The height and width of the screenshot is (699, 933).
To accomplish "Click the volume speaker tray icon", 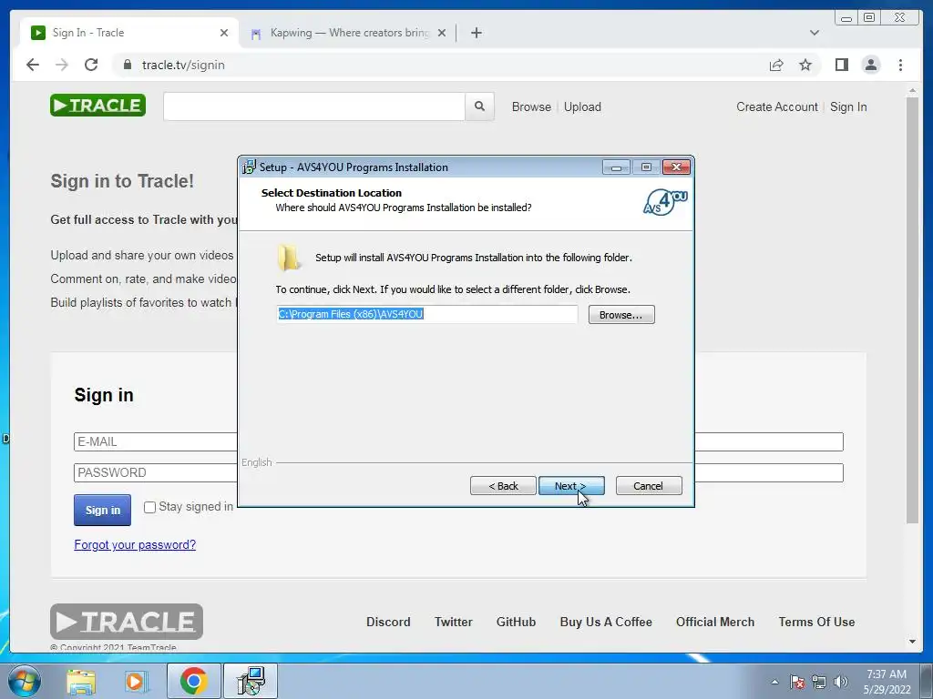I will pyautogui.click(x=841, y=682).
